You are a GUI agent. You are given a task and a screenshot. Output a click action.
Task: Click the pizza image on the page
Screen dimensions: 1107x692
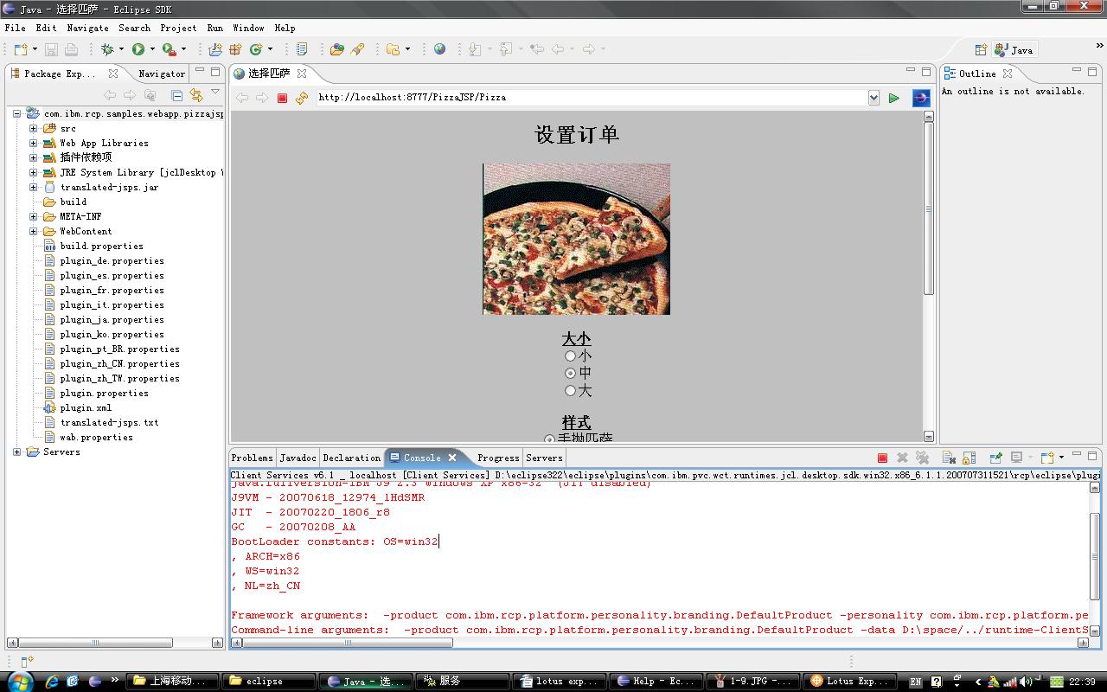pyautogui.click(x=576, y=239)
